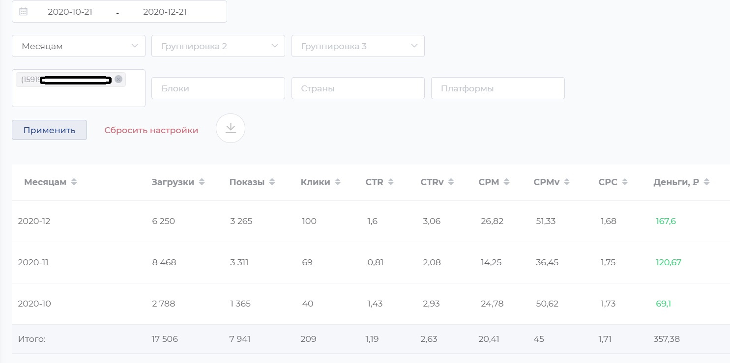Sort table by CPC column

624,182
